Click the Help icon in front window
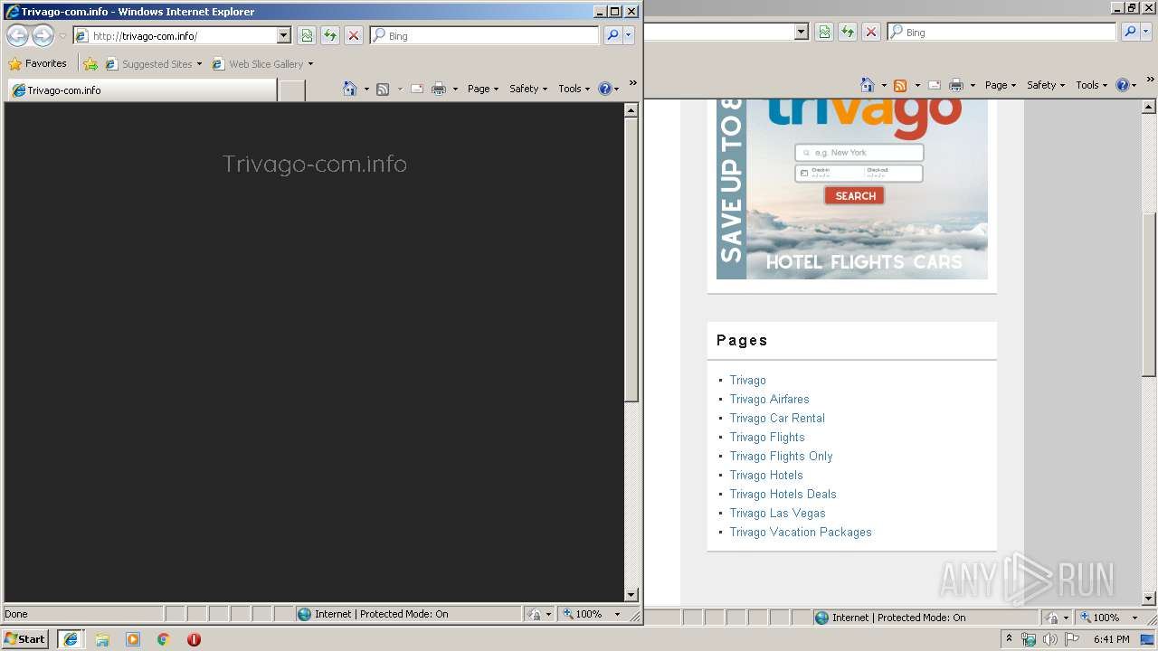Image resolution: width=1158 pixels, height=651 pixels. pyautogui.click(x=605, y=89)
